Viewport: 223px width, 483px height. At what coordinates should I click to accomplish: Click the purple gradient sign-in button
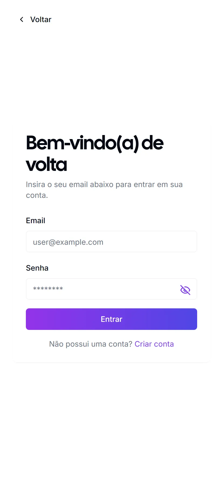[111, 319]
